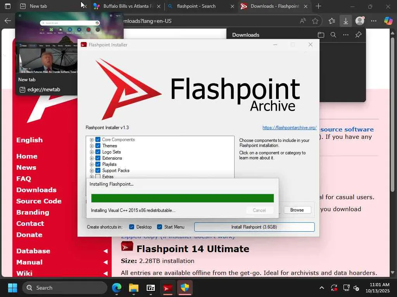Expand the Playlists tree node

click(x=91, y=164)
